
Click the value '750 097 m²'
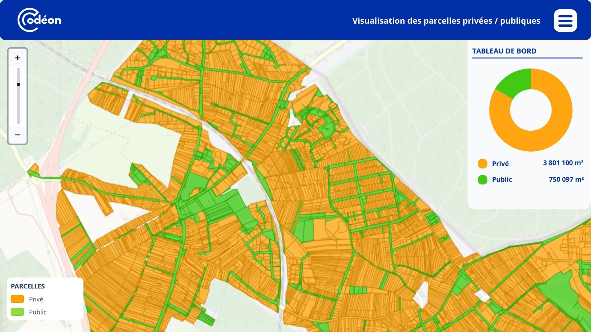point(566,179)
